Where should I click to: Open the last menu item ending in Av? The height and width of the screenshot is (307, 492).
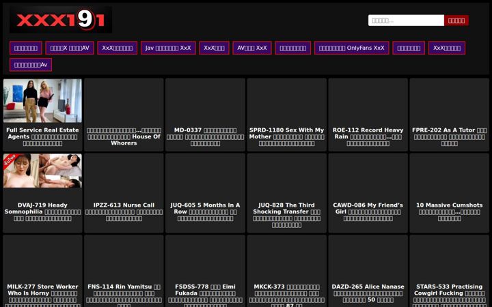pyautogui.click(x=31, y=65)
